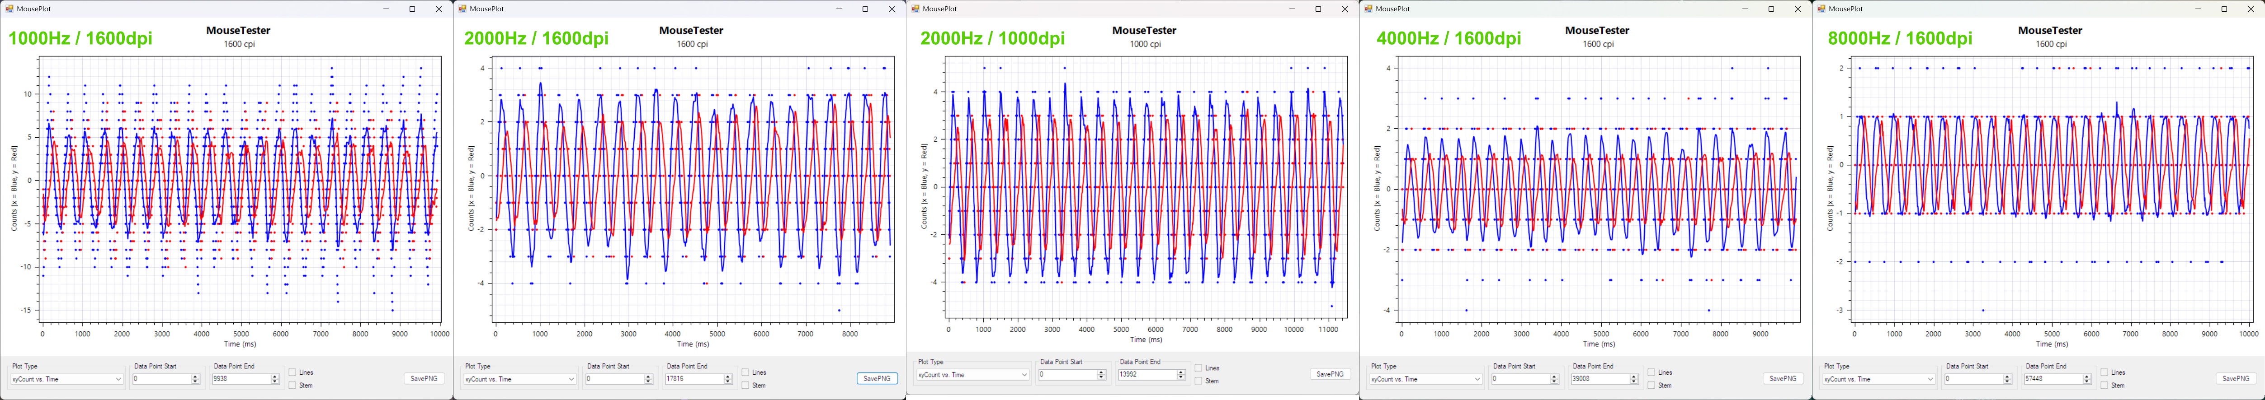Open the Plot Type dropdown in the 1000Hz window

click(x=67, y=379)
